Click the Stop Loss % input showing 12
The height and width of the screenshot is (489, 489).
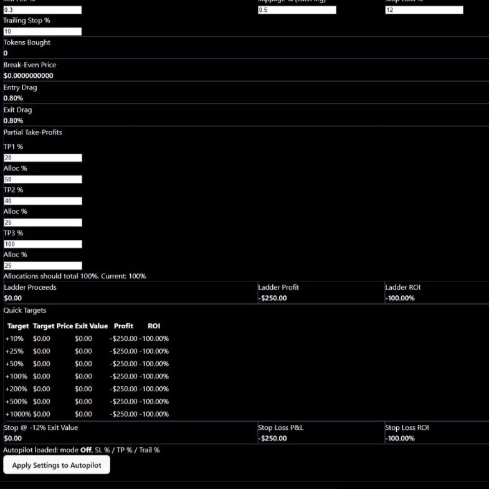click(x=424, y=10)
